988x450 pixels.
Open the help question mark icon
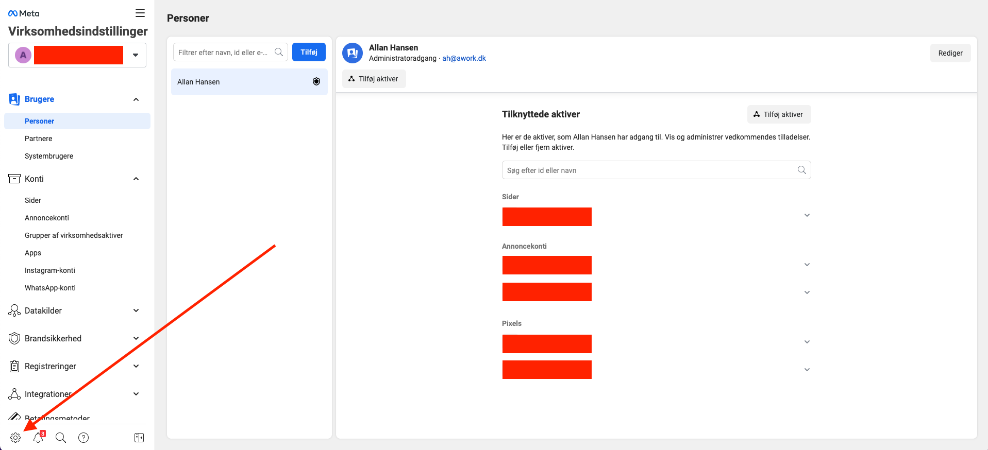83,438
